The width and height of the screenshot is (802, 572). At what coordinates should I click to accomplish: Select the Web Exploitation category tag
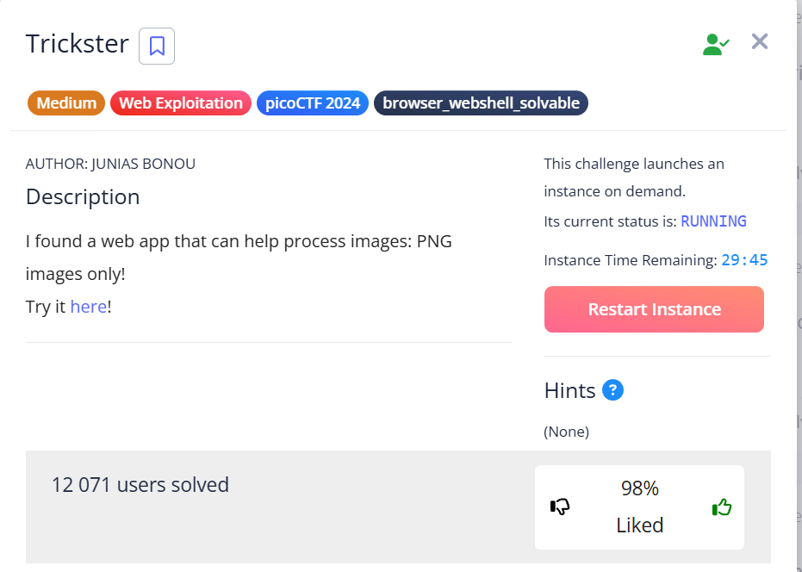point(181,103)
